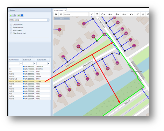The image size is (164, 131).
Task: Open the hidden-eye layers dropdown
Action: pos(124,14)
